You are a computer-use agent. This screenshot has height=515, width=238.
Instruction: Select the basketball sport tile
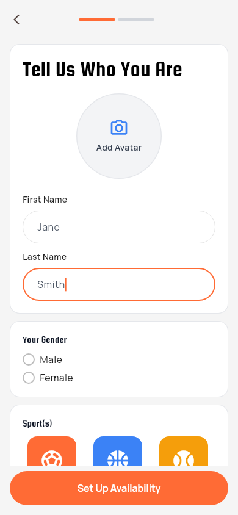(x=118, y=451)
